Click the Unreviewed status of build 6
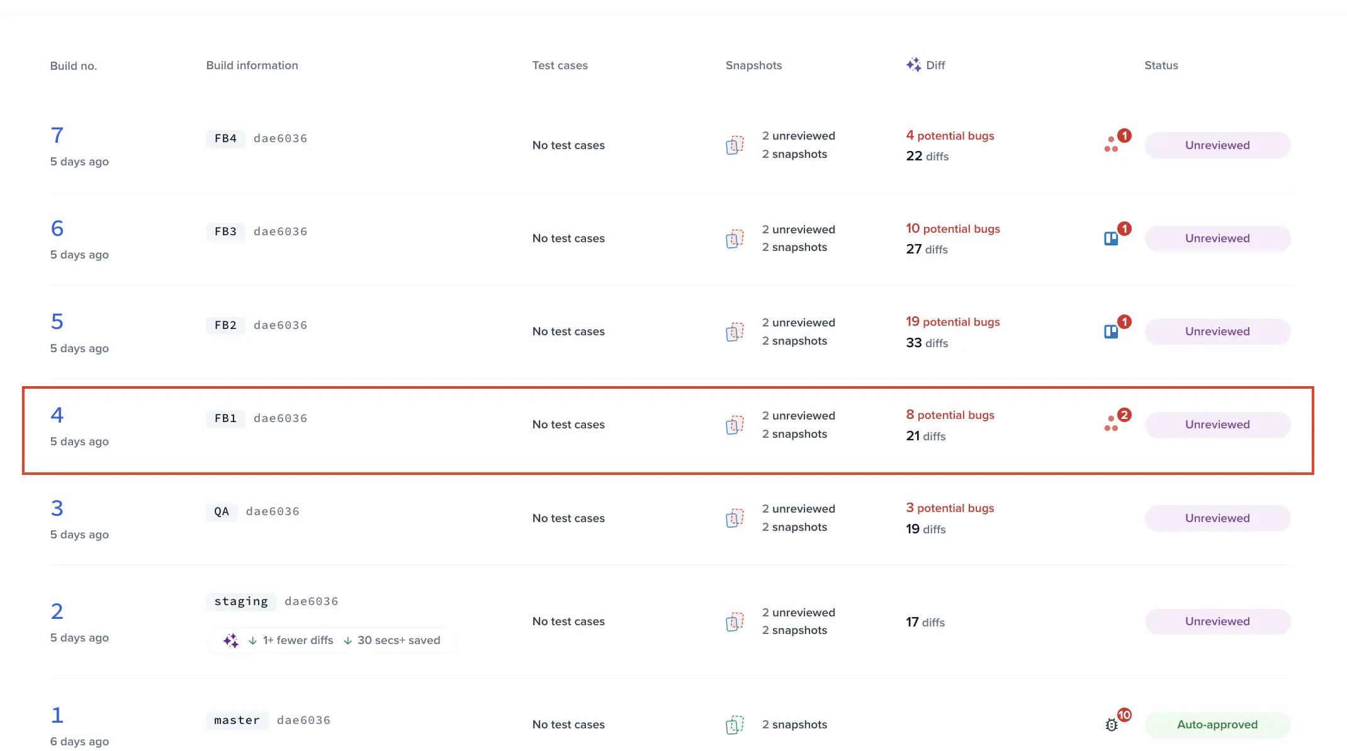 1217,238
